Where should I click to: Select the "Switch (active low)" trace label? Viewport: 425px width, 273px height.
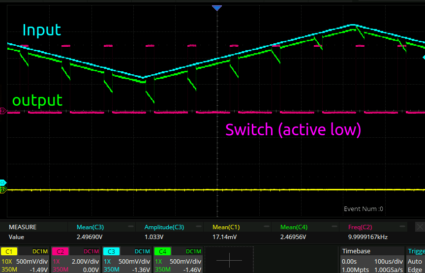[293, 130]
